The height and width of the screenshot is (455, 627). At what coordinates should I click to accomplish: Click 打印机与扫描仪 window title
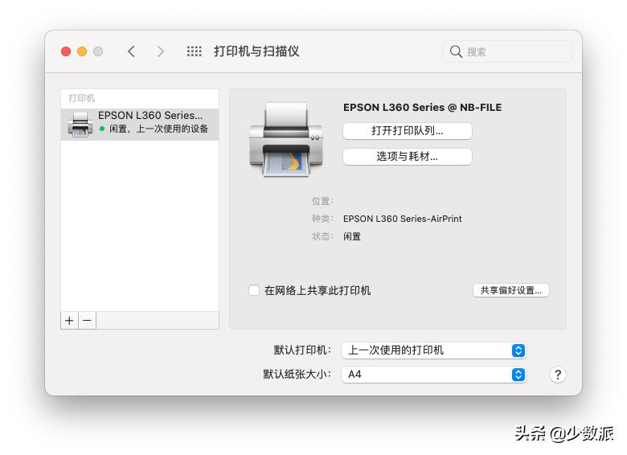pos(256,51)
